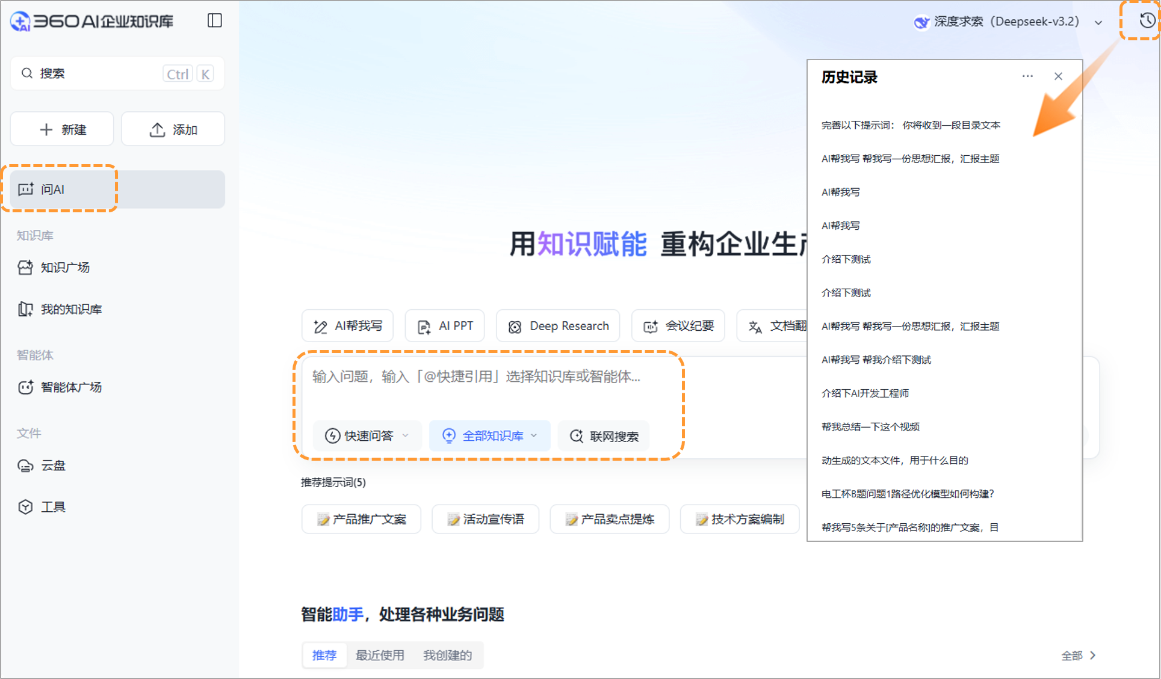Collapse the sidebar panel
The image size is (1161, 679).
point(214,20)
